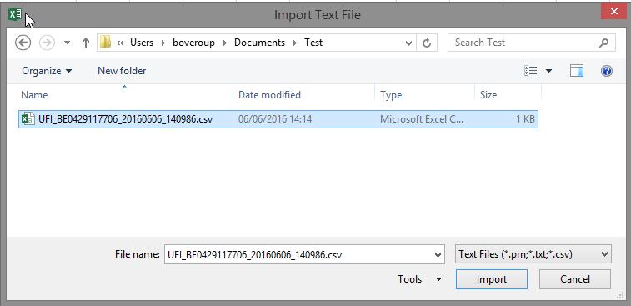Open the Organize menu

[47, 71]
